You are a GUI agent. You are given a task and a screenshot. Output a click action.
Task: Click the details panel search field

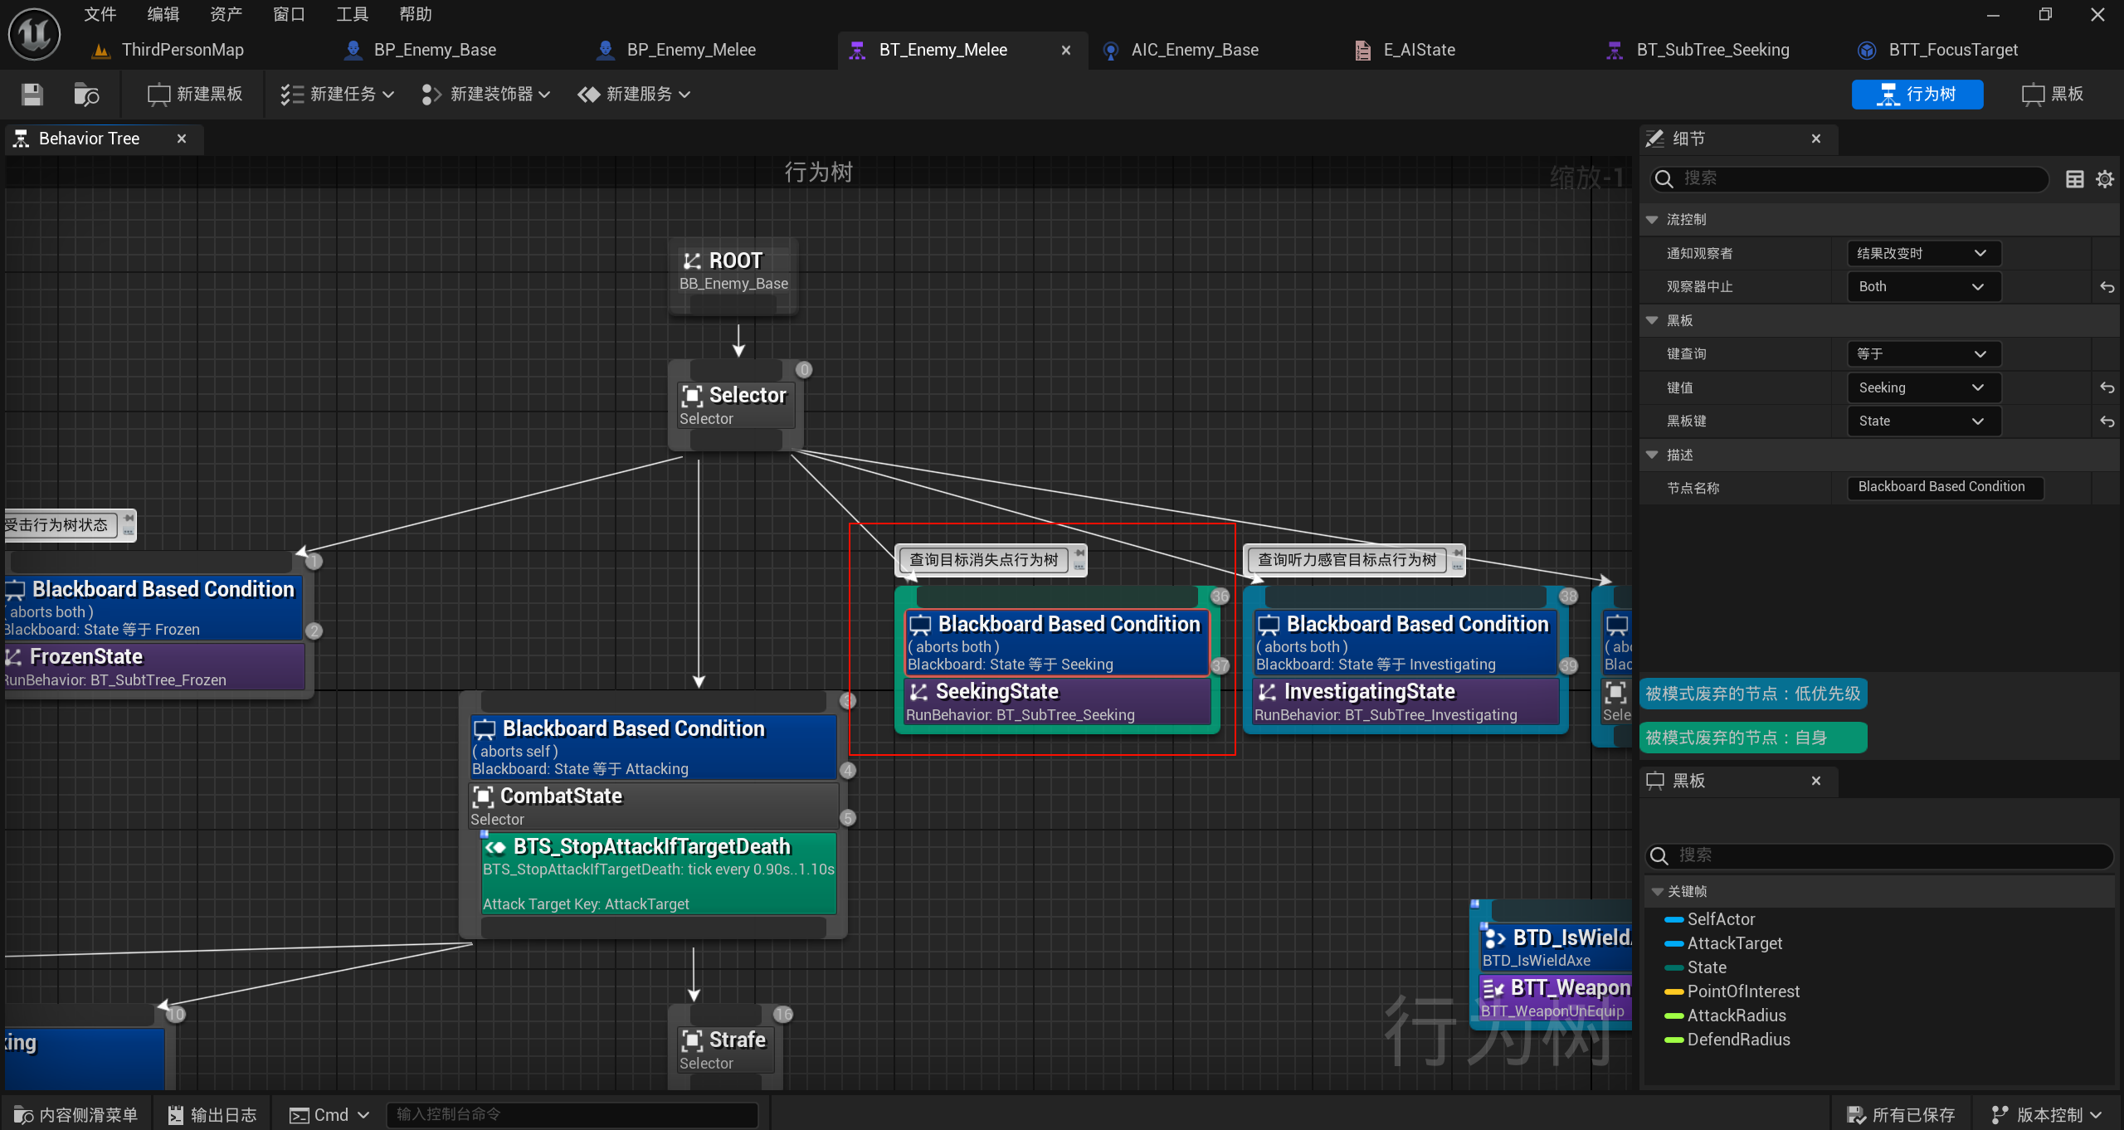tap(1858, 178)
